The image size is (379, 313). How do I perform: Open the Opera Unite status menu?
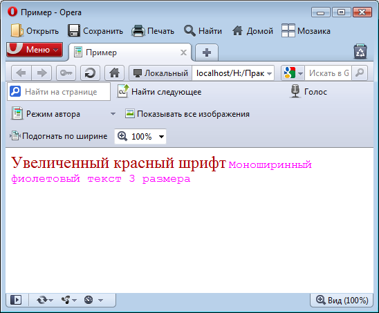tap(69, 300)
